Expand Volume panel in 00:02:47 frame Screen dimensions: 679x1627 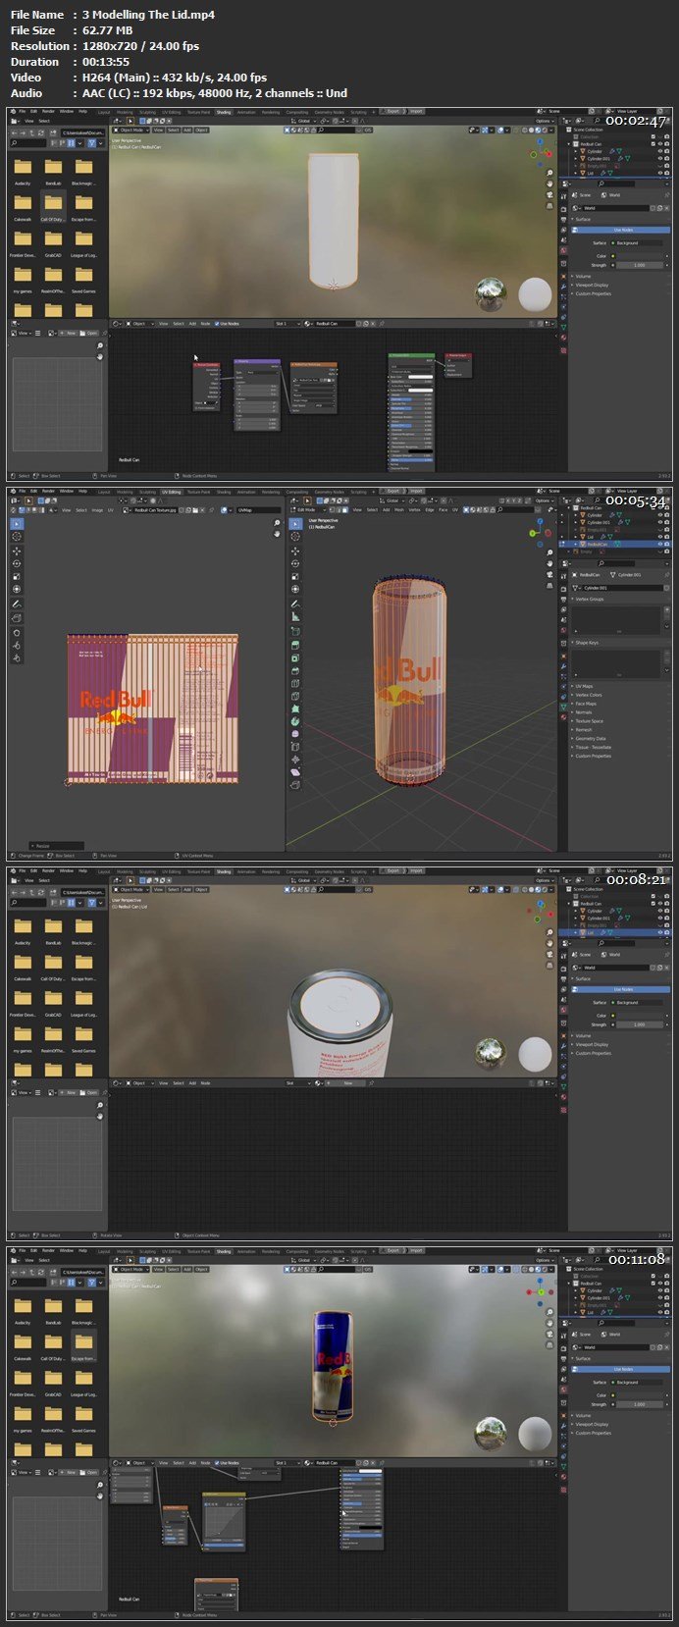point(583,277)
